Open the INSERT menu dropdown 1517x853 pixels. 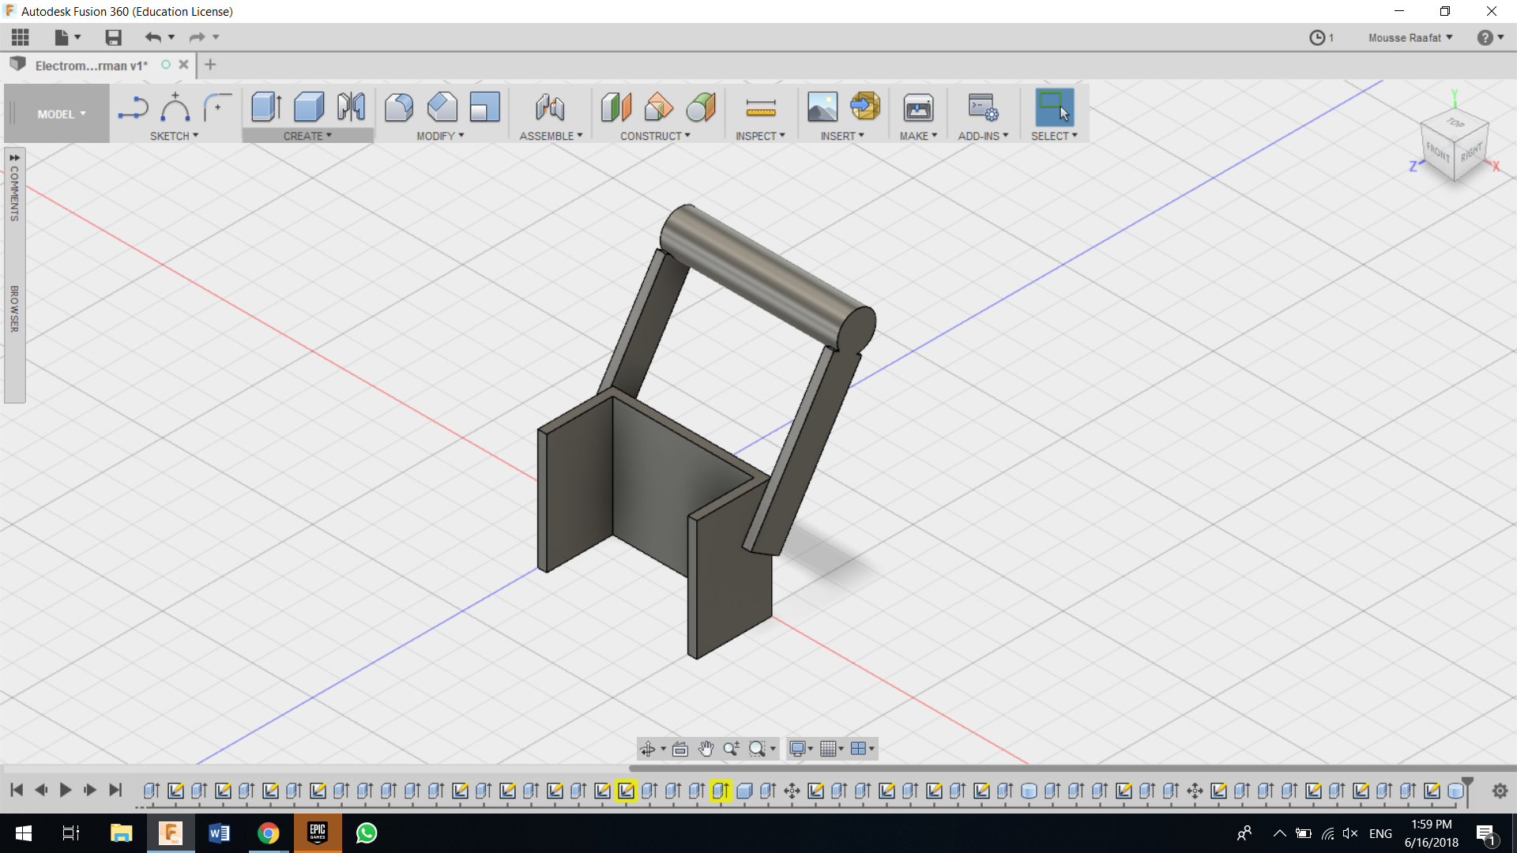[x=842, y=136]
